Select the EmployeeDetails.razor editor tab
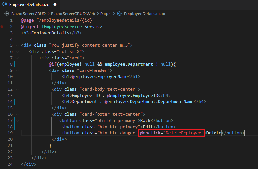This screenshot has width=258, height=169. [30, 5]
